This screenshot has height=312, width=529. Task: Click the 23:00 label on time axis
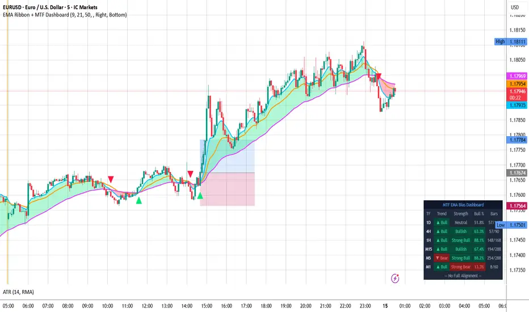365,306
